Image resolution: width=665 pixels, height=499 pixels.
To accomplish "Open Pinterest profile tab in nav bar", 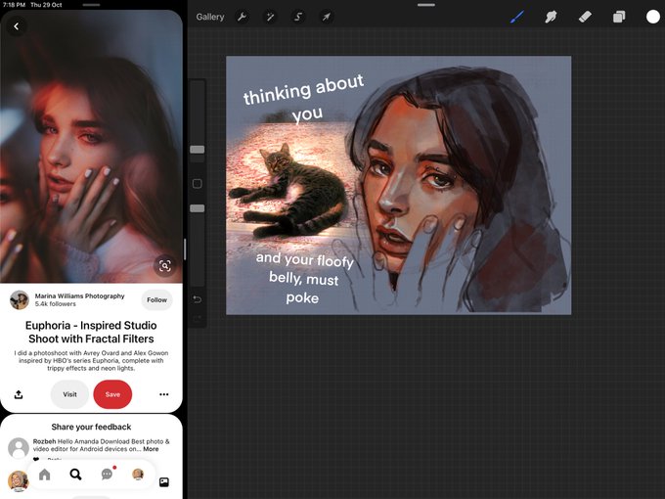I will (138, 474).
